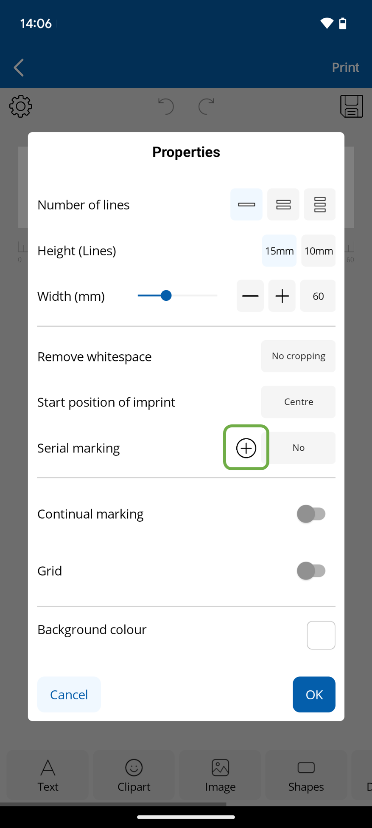Tap the undo arrow icon
Viewport: 372px width, 828px height.
click(166, 106)
